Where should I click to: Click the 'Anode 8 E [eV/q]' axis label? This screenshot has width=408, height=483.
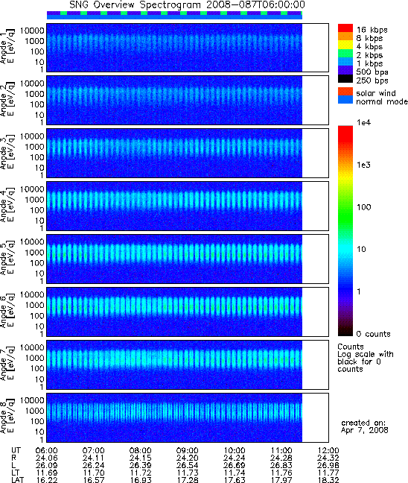click(x=7, y=417)
